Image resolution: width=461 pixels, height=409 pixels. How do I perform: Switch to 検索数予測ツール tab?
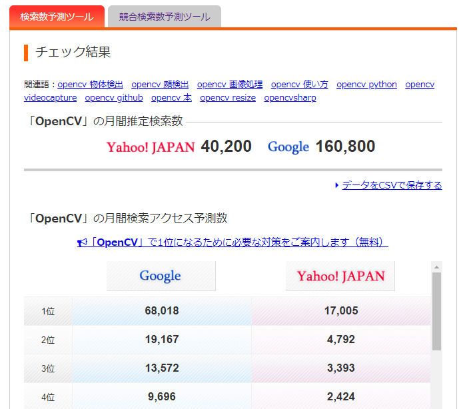pyautogui.click(x=57, y=17)
